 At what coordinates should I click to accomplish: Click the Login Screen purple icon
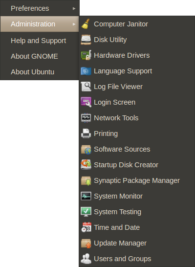[86, 102]
